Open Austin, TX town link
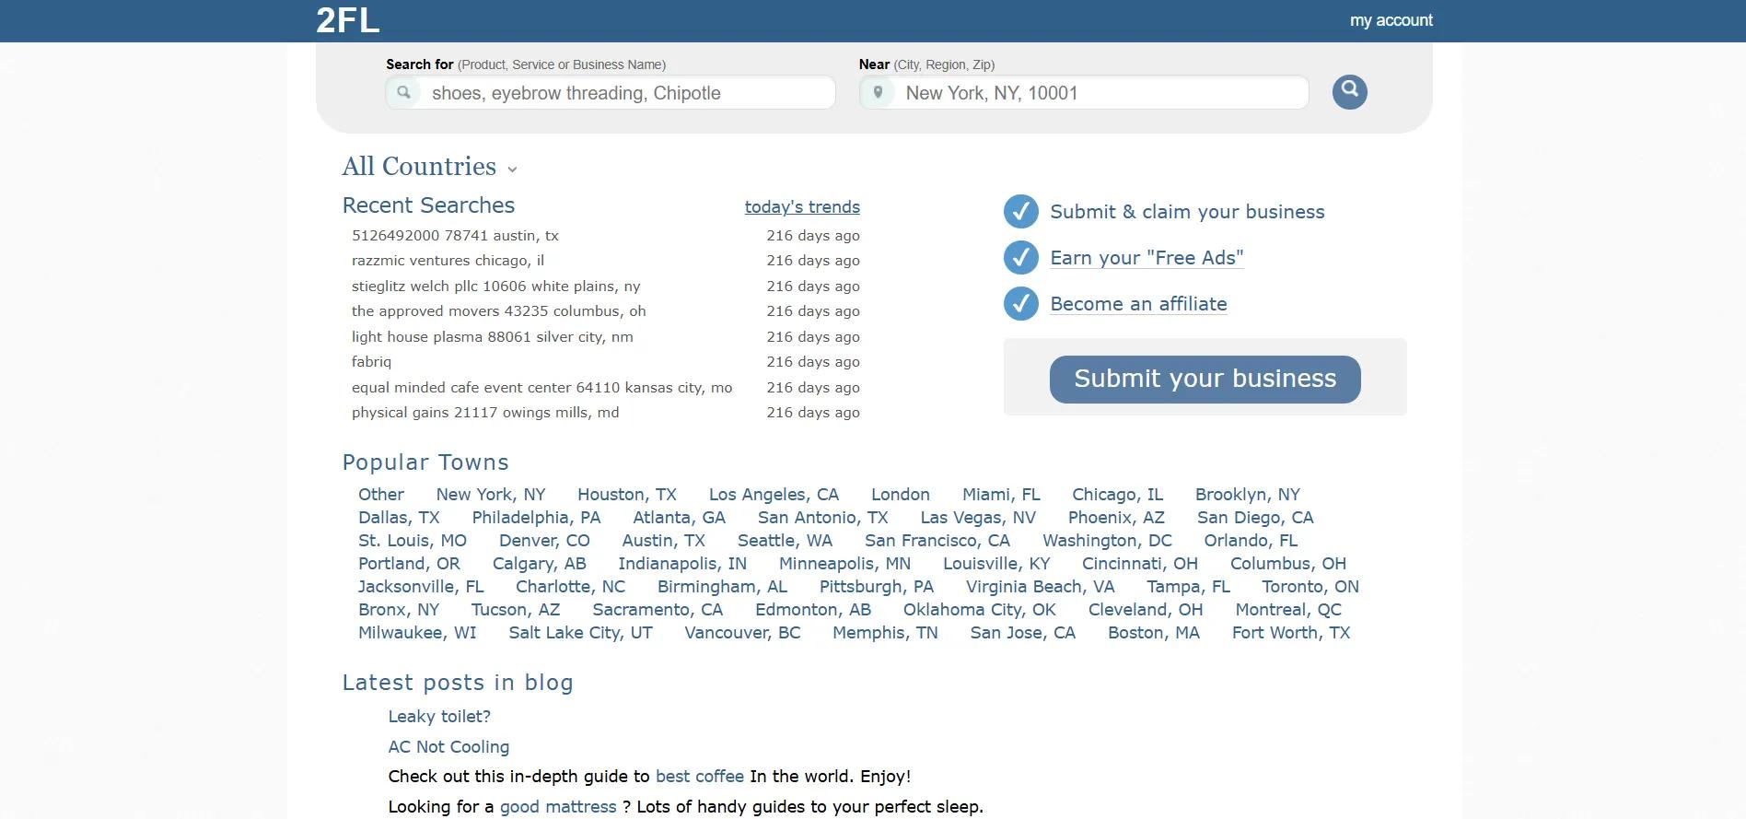This screenshot has height=819, width=1746. coord(663,541)
